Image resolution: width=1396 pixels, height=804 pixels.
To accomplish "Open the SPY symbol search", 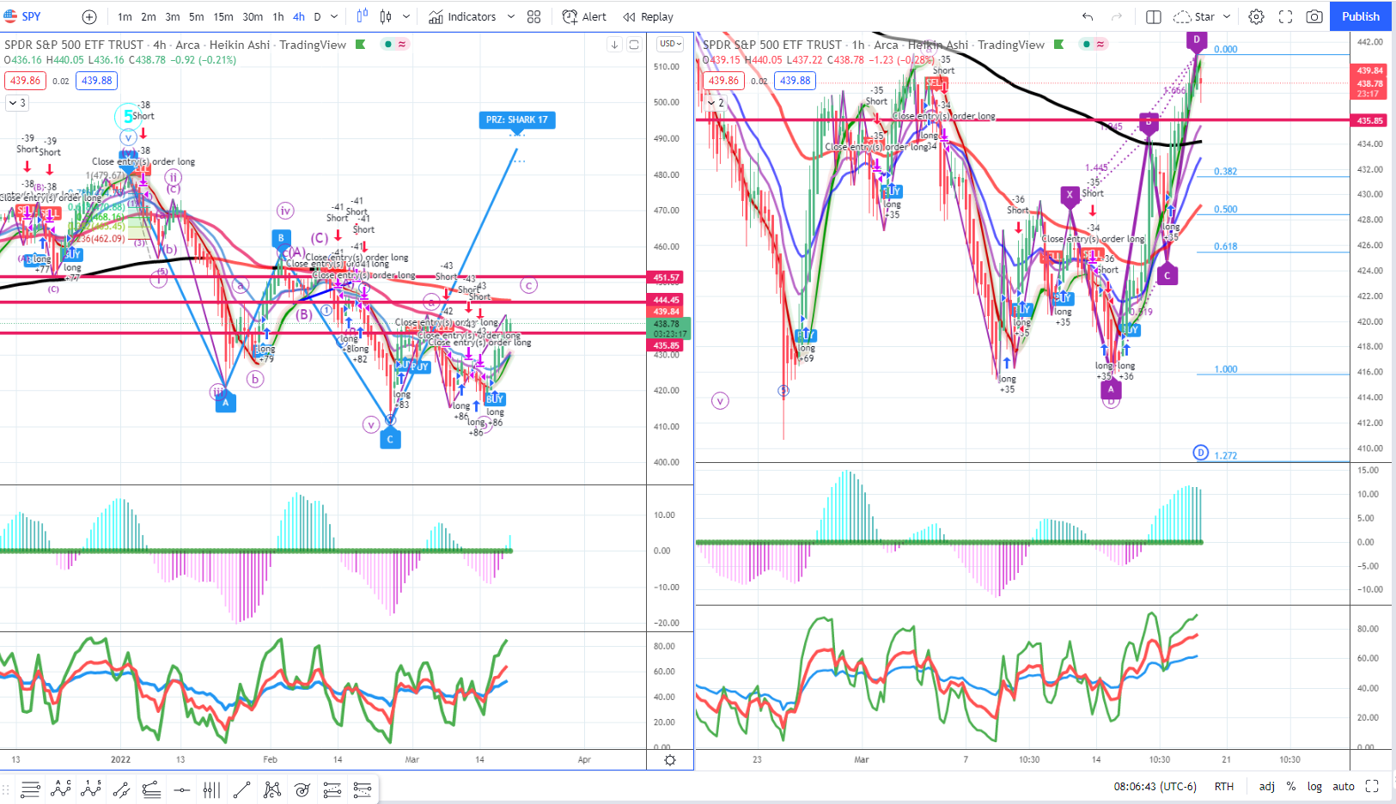I will coord(23,16).
